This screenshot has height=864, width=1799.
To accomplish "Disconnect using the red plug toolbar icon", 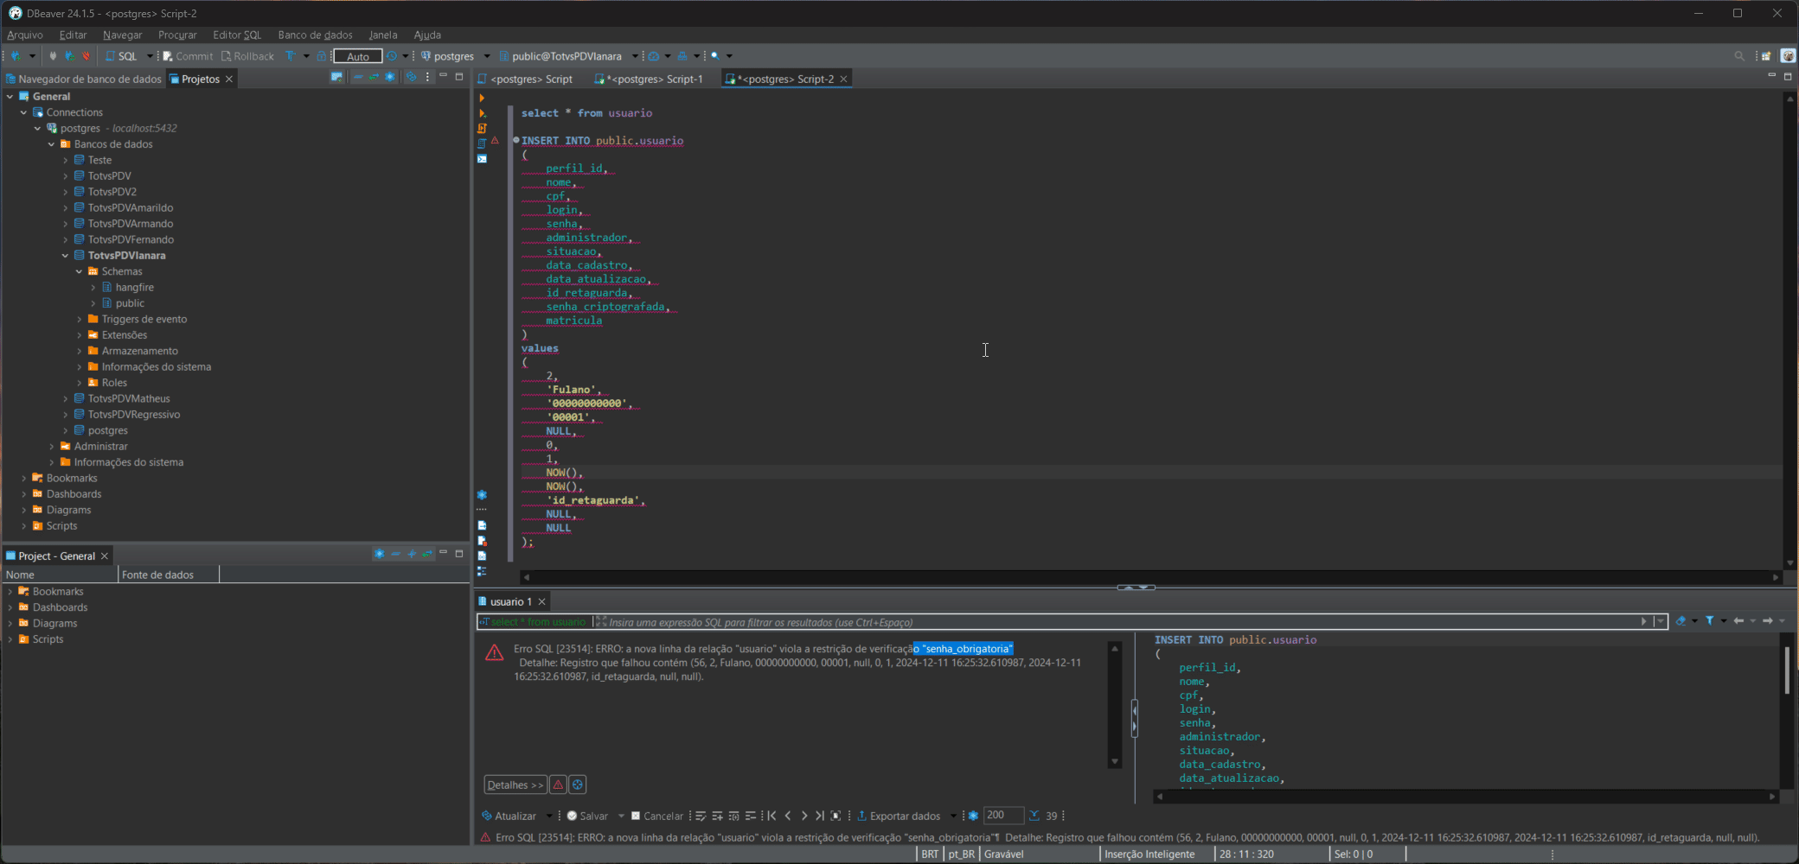I will tap(86, 56).
